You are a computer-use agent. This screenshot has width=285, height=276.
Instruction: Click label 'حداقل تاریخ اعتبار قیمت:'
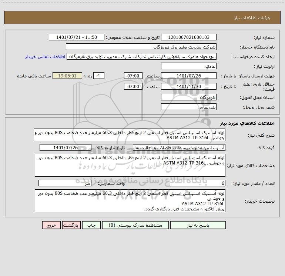click(258, 87)
